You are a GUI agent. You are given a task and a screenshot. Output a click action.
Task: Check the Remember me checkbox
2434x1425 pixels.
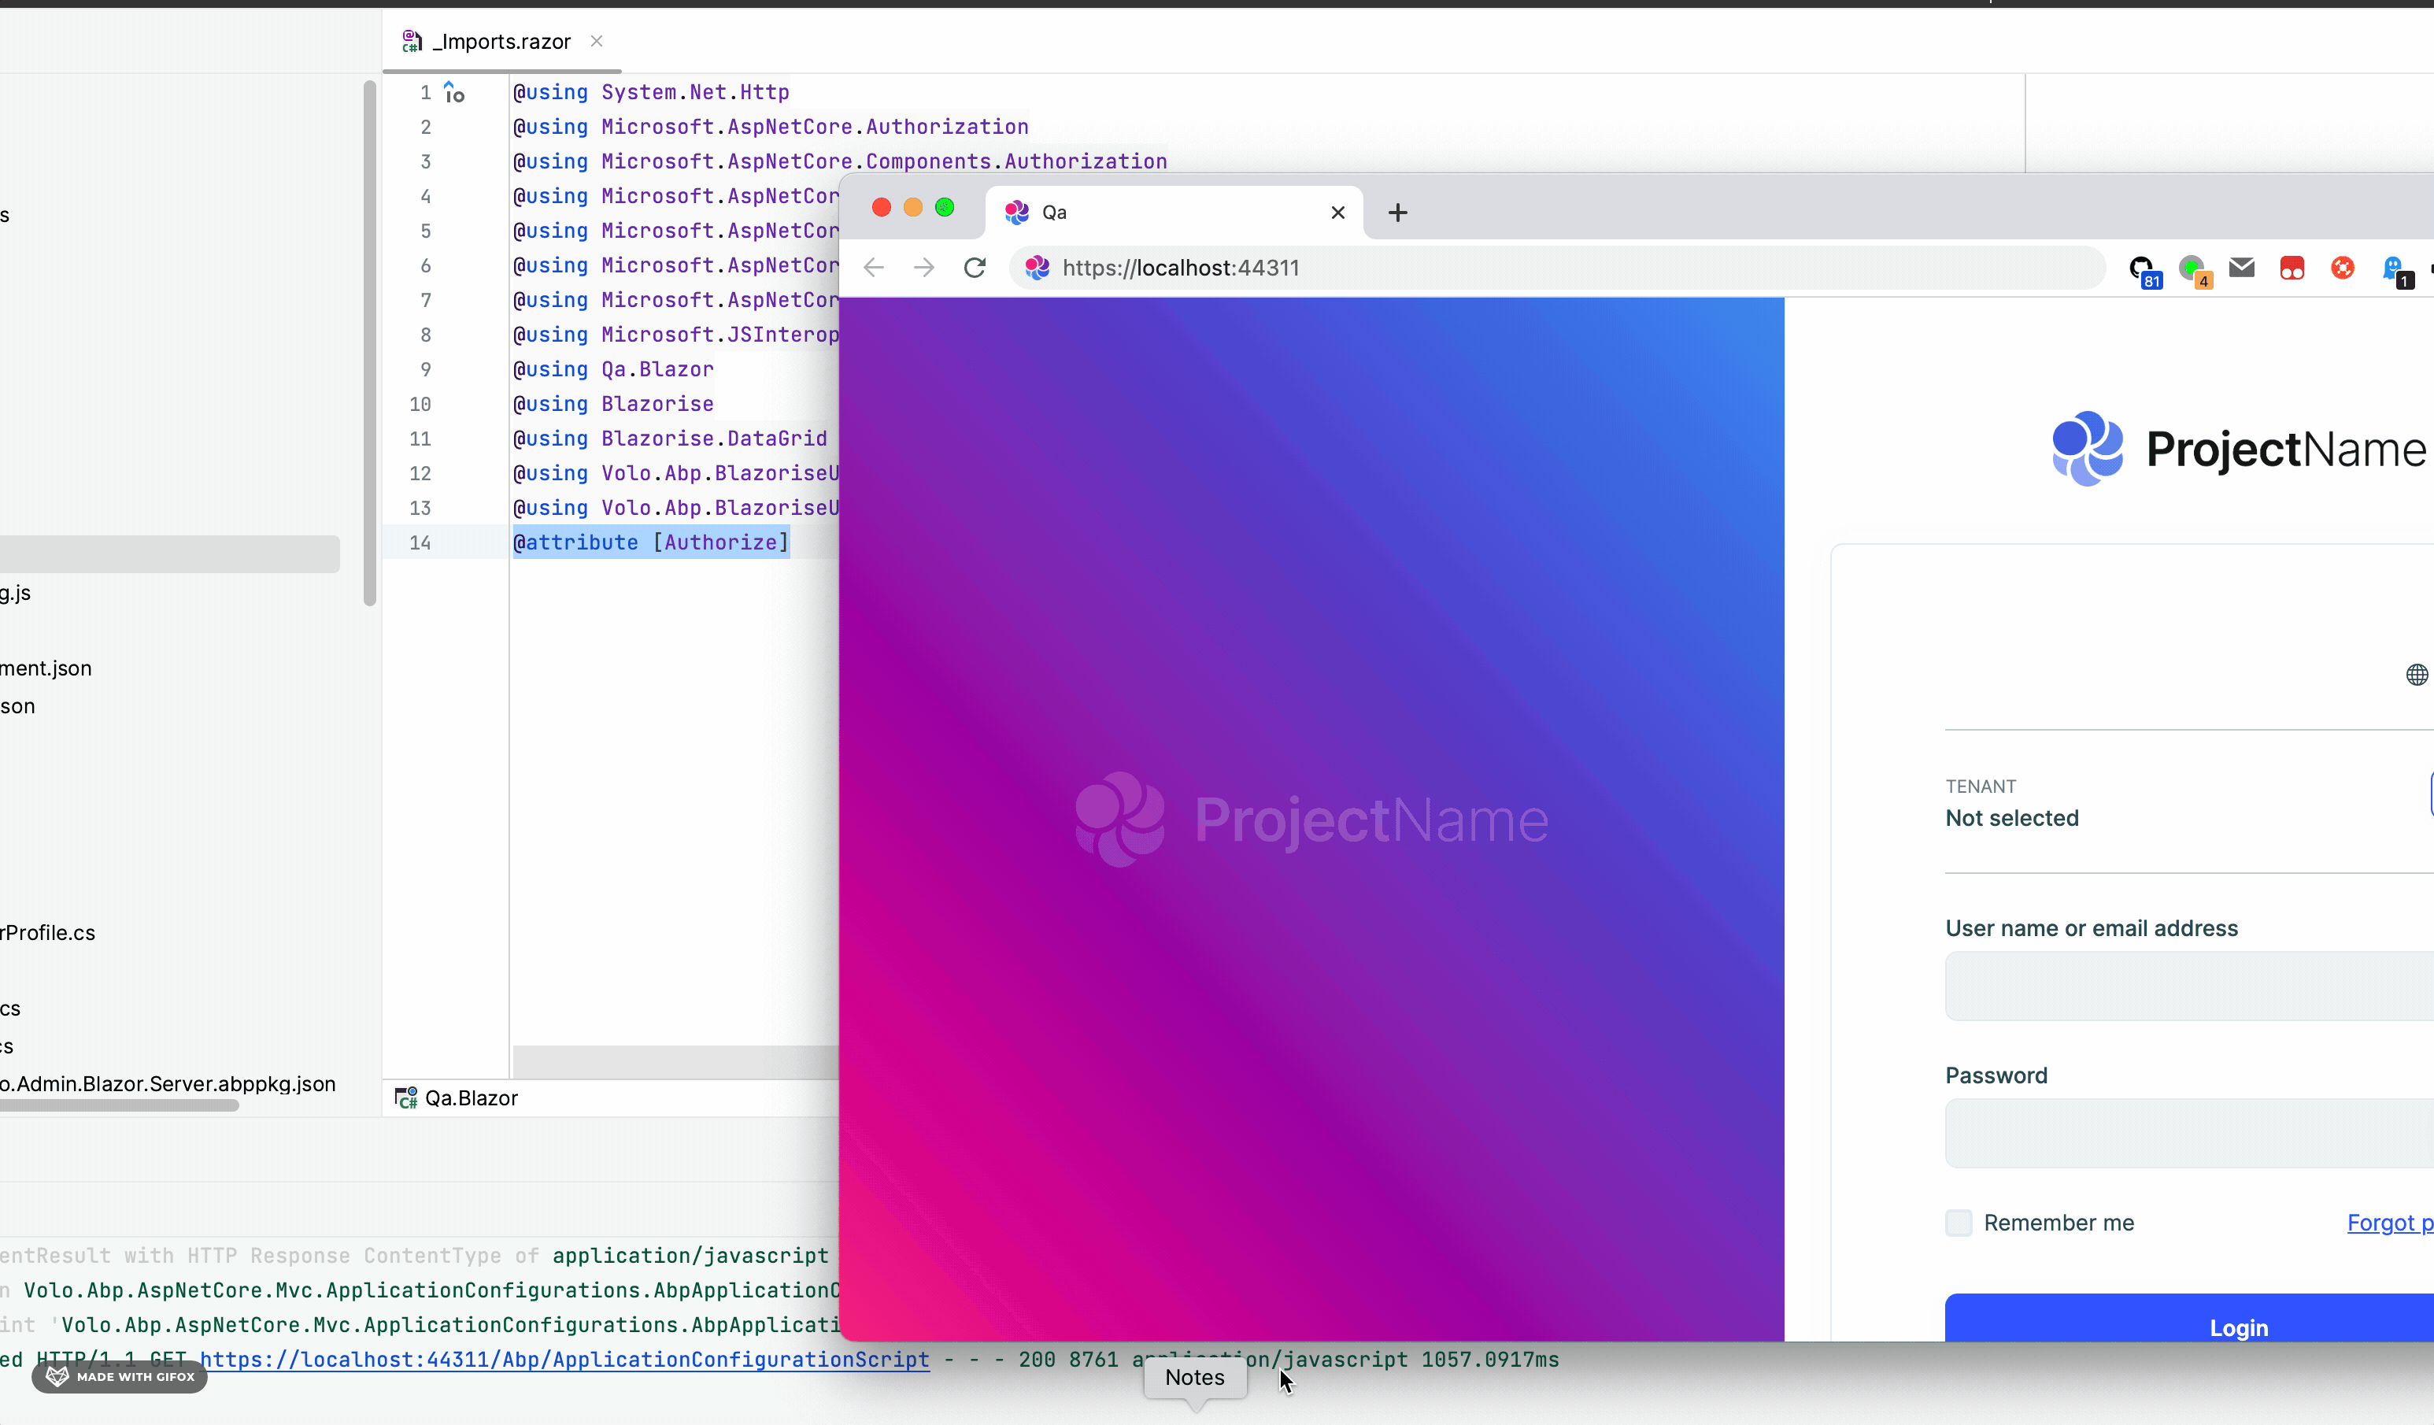point(1959,1222)
